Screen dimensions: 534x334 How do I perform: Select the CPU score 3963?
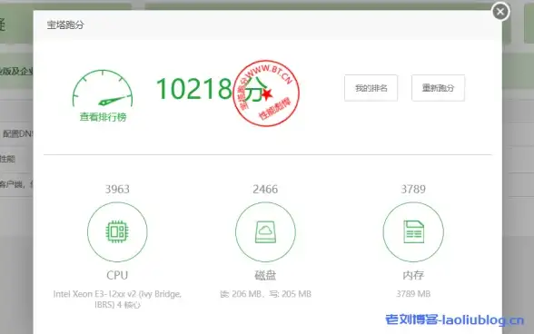[x=117, y=189]
